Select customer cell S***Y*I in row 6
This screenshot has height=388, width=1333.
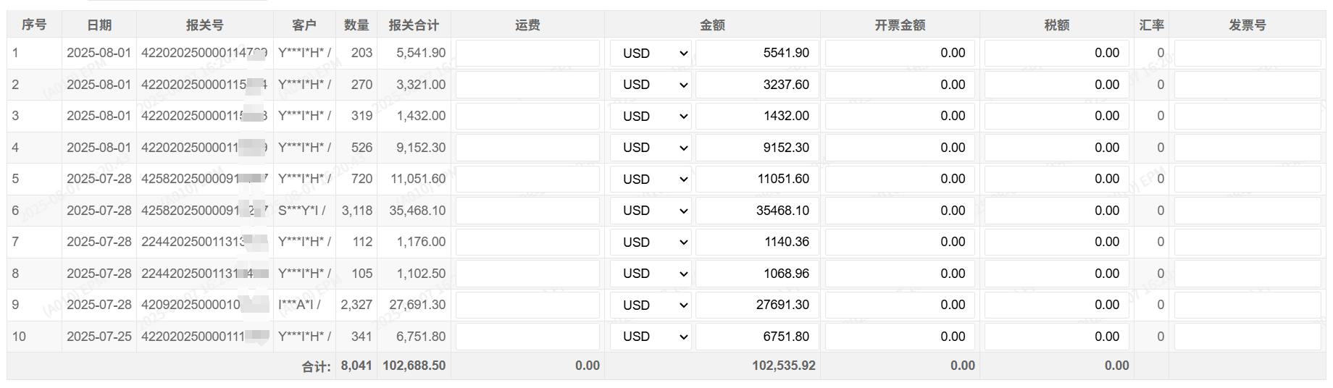(x=303, y=211)
